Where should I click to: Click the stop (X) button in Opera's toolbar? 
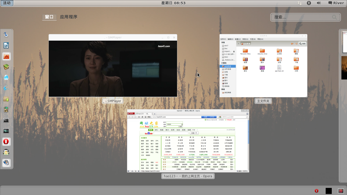coord(139,117)
